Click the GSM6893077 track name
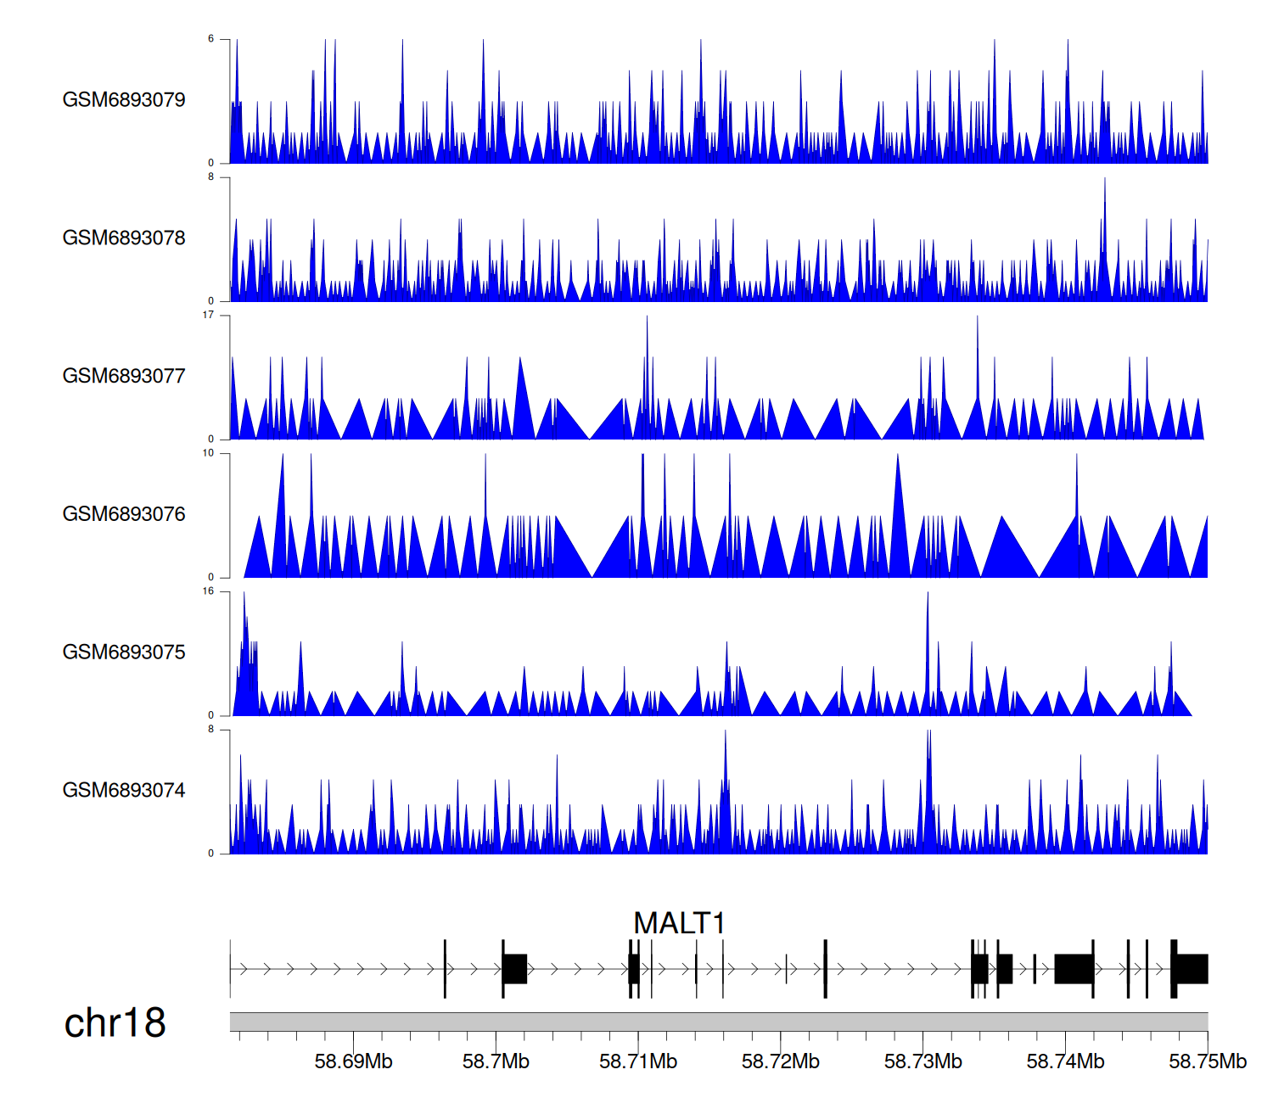 point(124,377)
